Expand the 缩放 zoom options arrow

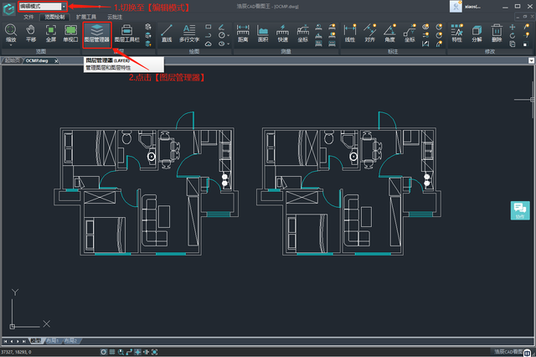pos(11,45)
